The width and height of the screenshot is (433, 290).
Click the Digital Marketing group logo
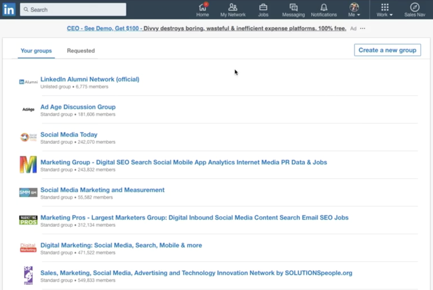point(28,248)
